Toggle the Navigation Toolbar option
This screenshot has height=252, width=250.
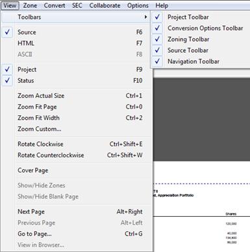201,61
